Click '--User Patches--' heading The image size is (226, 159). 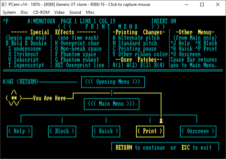139,60
